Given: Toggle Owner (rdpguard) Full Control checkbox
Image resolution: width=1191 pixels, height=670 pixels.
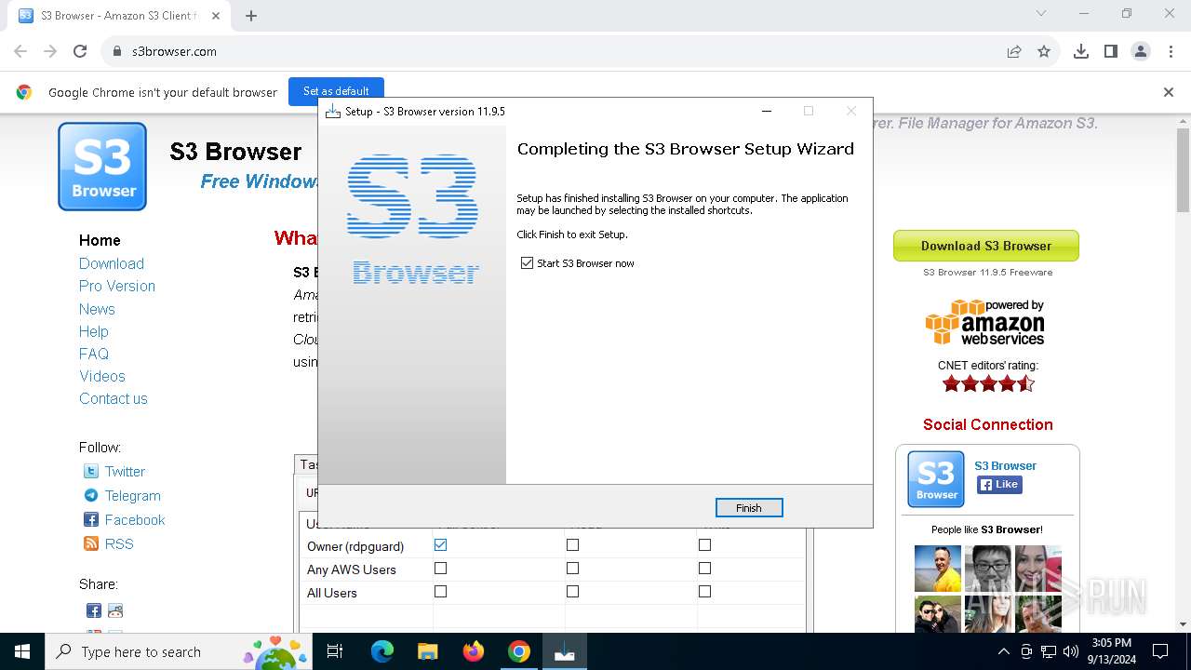Looking at the screenshot, I should tap(441, 545).
